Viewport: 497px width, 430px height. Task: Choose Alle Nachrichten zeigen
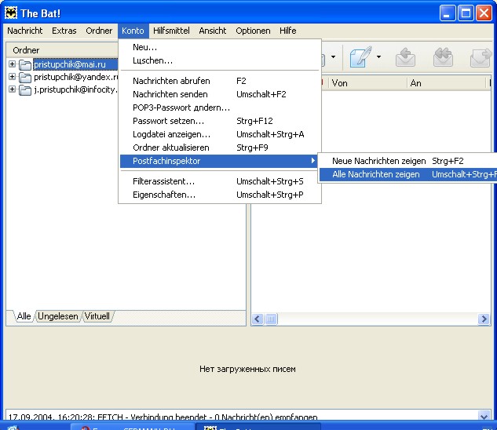point(408,174)
